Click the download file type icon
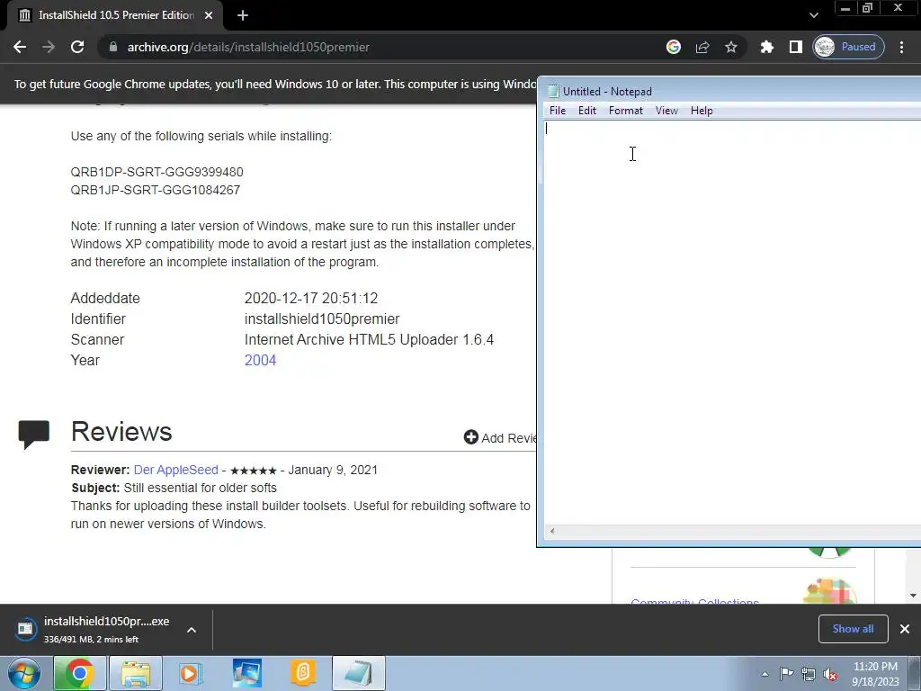Screen dimensions: 921x691 point(25,629)
